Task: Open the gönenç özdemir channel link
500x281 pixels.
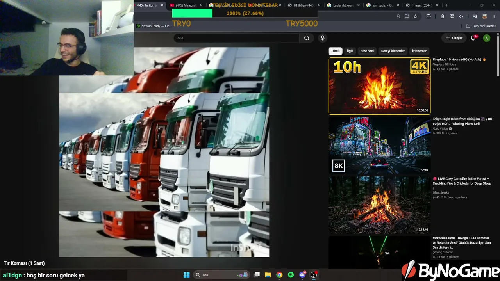Action: 443,252
